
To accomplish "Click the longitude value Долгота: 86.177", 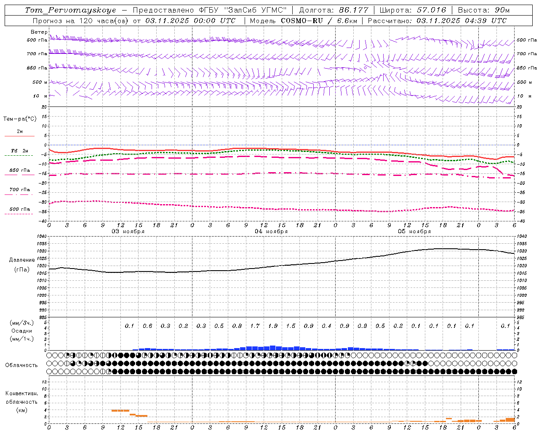I will point(334,10).
